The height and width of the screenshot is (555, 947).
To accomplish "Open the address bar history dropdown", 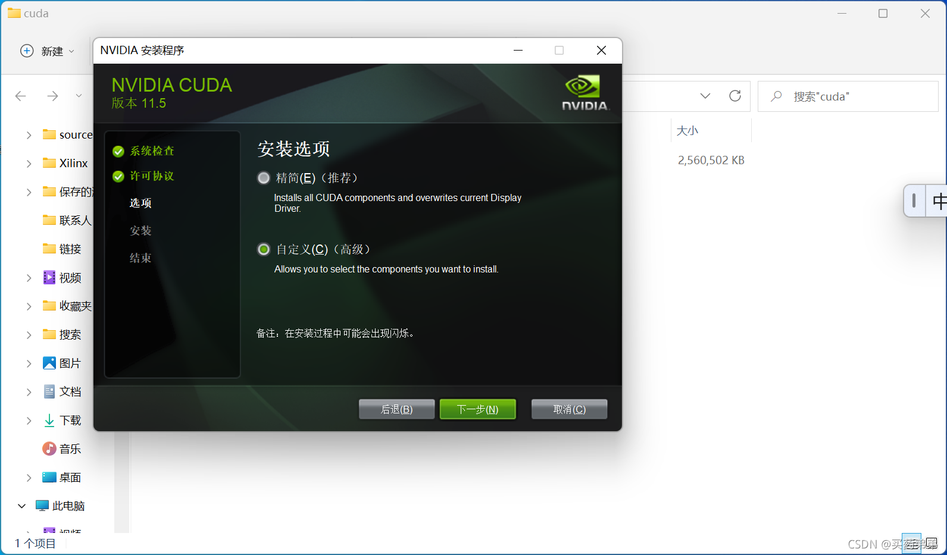I will point(705,96).
